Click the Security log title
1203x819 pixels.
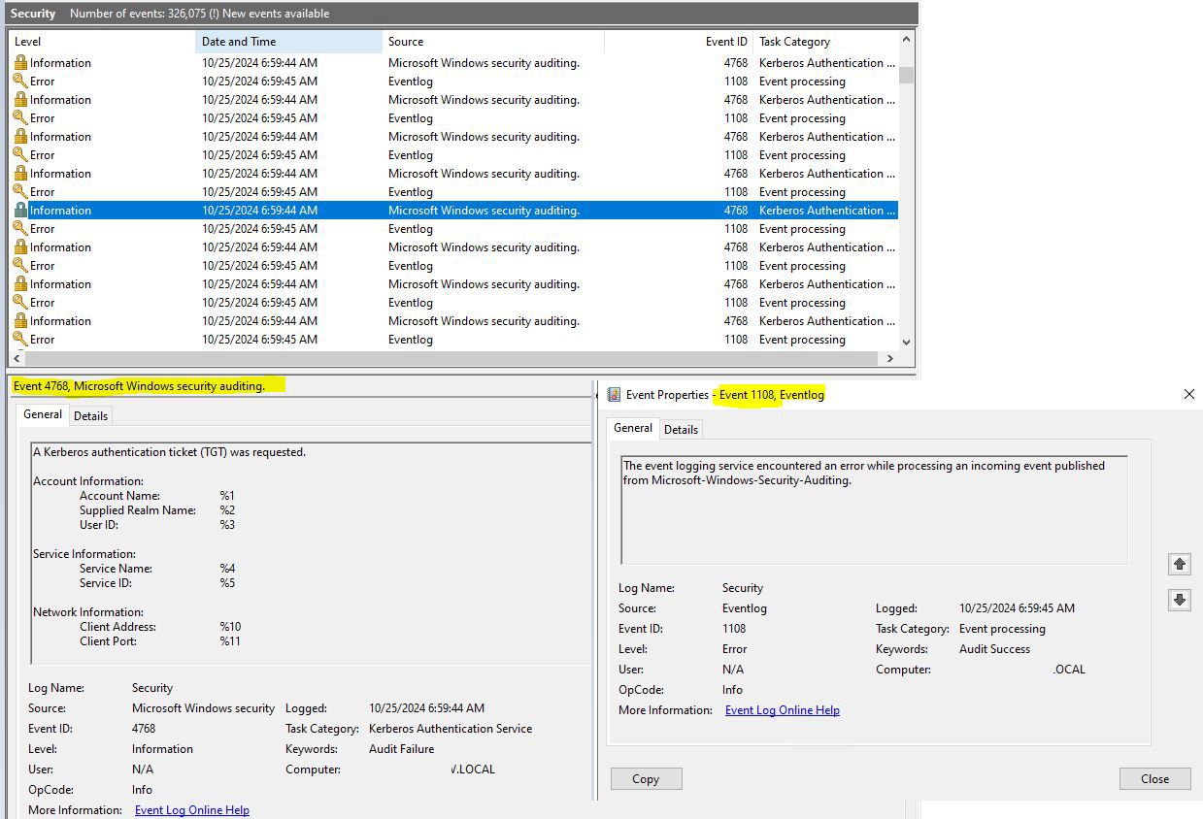[x=33, y=14]
